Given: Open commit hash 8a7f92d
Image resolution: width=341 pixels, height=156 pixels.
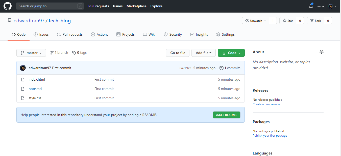Looking at the screenshot, I should 185,68.
